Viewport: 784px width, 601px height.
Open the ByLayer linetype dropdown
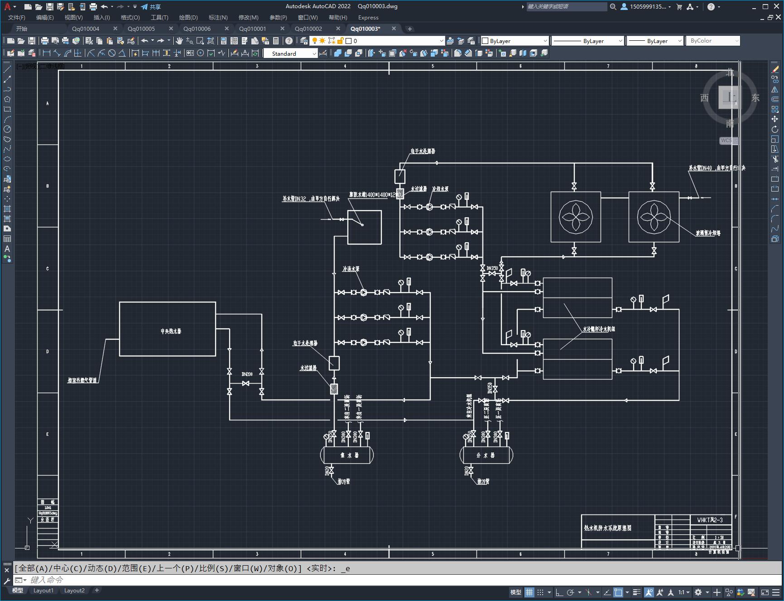(620, 41)
